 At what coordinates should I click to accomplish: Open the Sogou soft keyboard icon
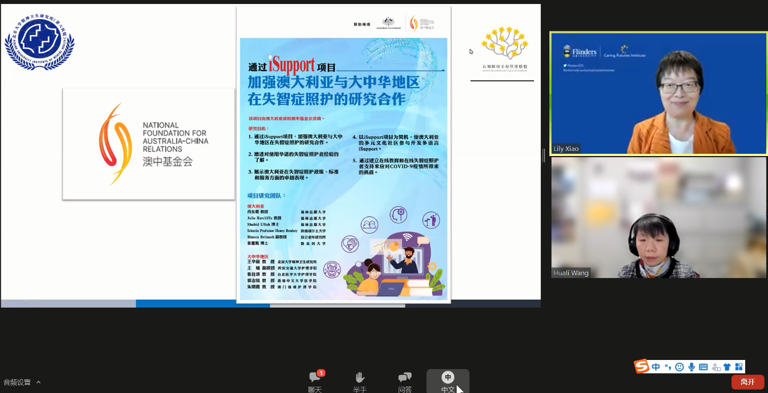[703, 367]
